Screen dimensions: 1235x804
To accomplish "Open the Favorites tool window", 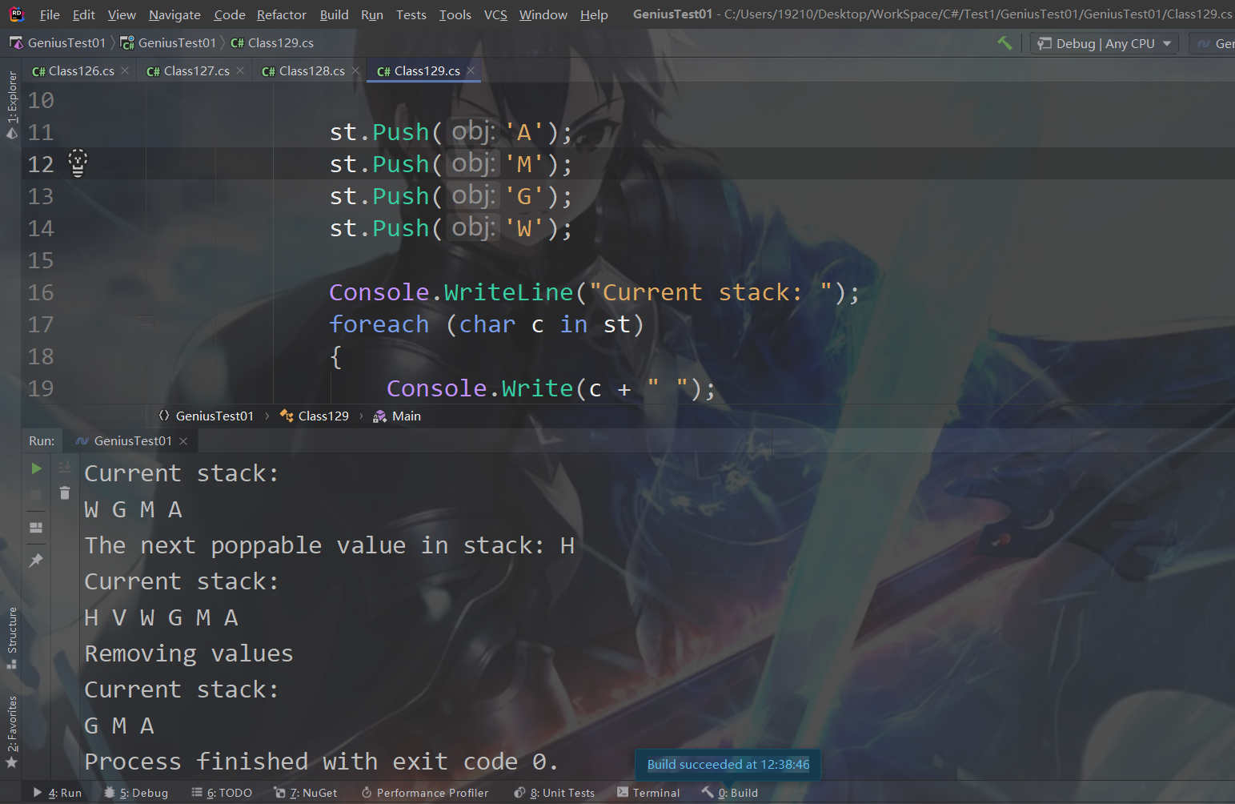I will pyautogui.click(x=11, y=732).
